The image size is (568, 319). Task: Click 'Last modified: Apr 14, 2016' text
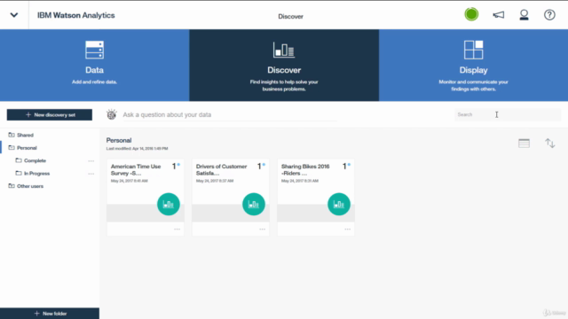(137, 149)
